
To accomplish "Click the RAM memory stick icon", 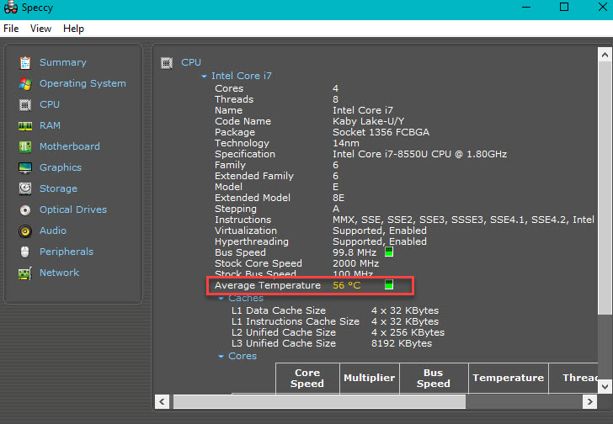I will pos(25,125).
